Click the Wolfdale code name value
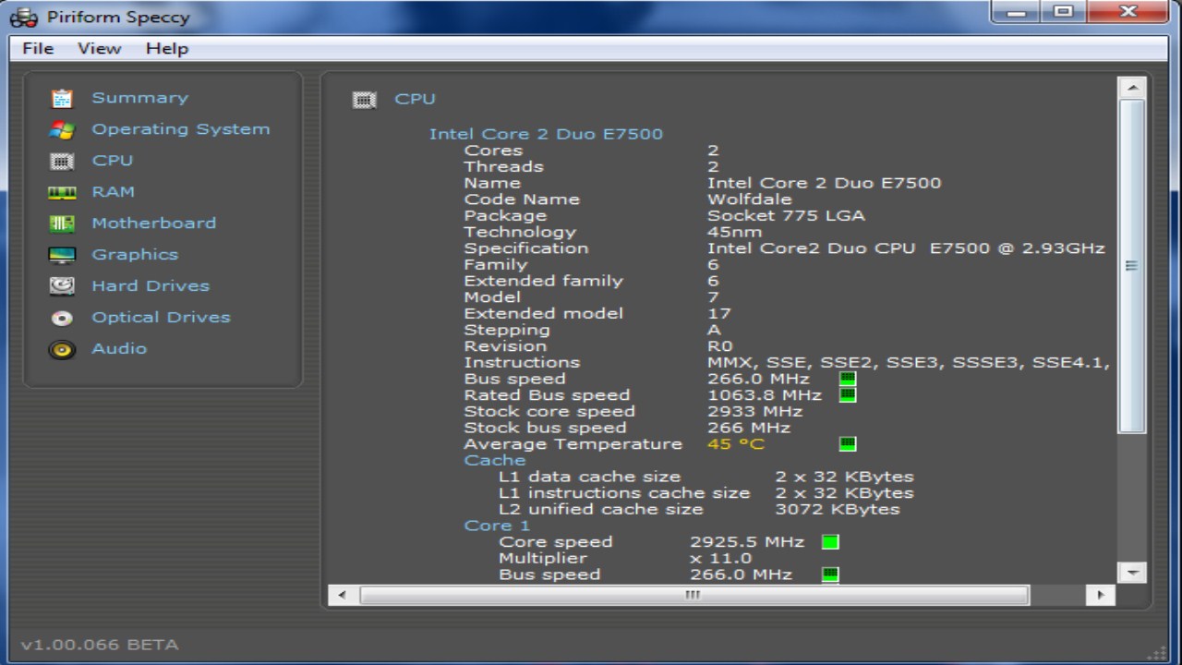Viewport: 1182px width, 665px height. point(750,199)
